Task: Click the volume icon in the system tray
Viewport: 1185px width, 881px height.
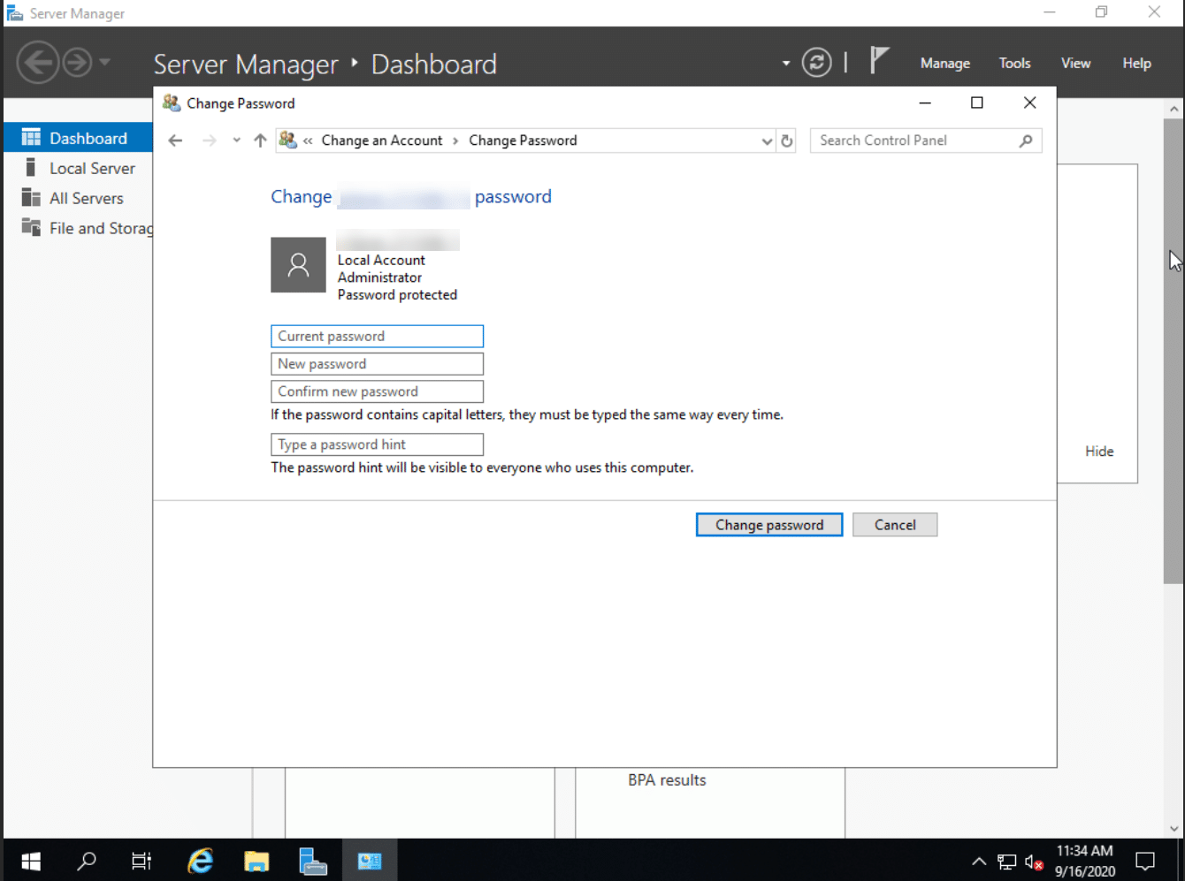Action: coord(1033,860)
